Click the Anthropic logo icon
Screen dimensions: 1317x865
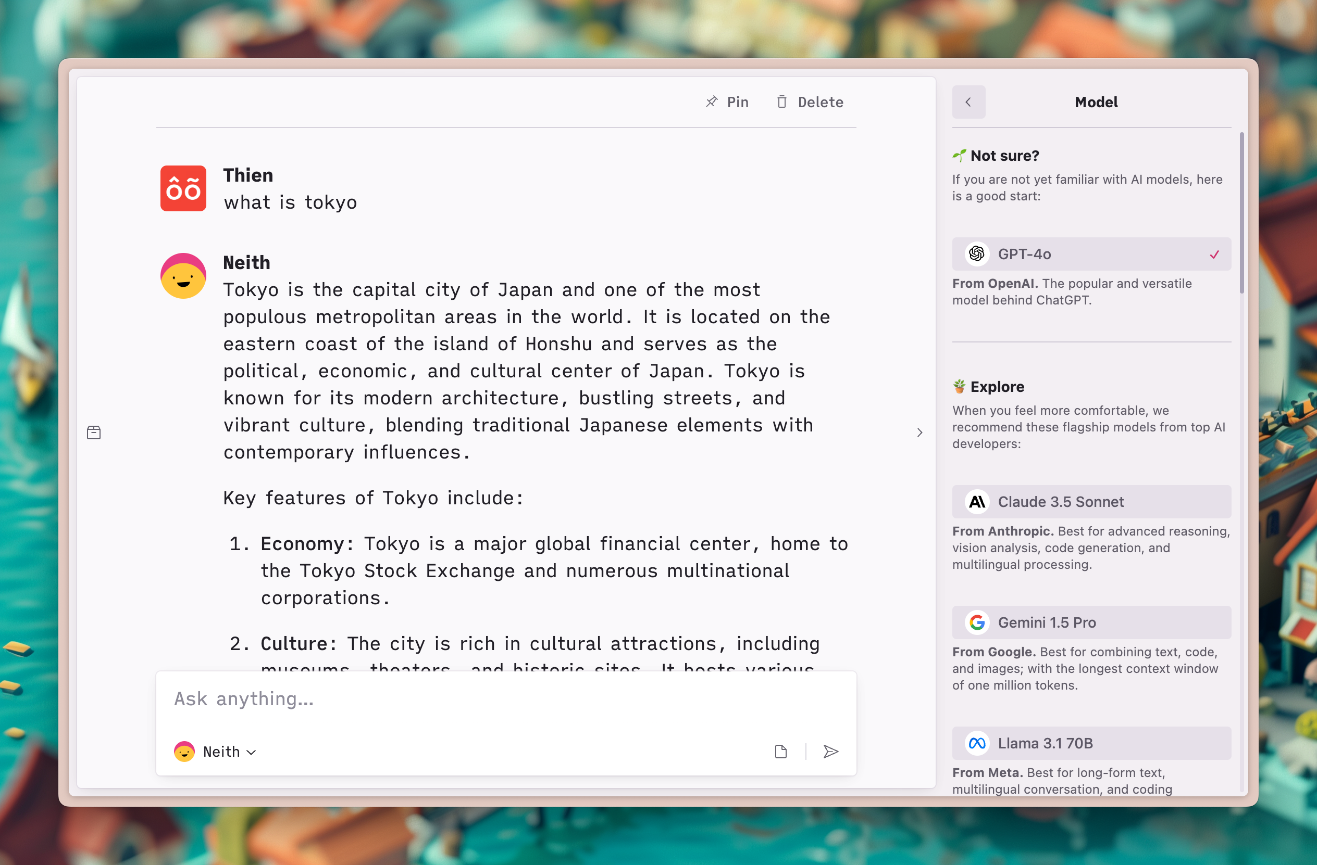(977, 502)
